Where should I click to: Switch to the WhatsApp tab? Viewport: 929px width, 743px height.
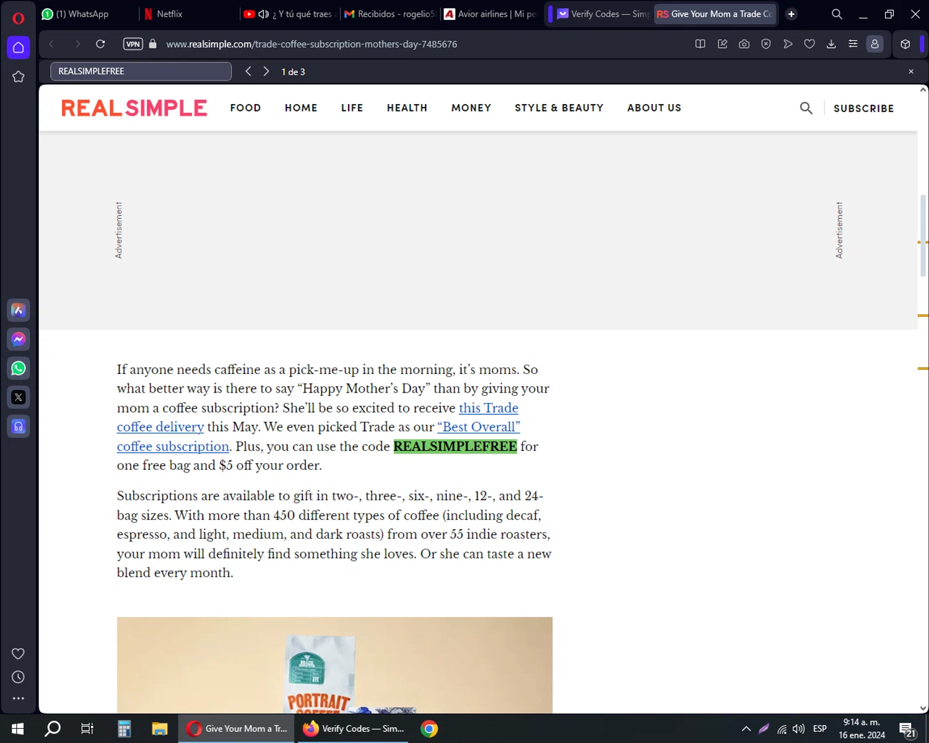(x=87, y=14)
